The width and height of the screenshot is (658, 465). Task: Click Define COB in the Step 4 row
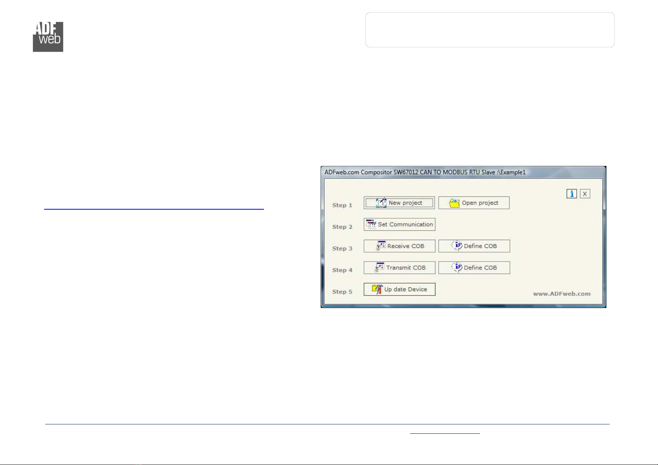pos(474,267)
